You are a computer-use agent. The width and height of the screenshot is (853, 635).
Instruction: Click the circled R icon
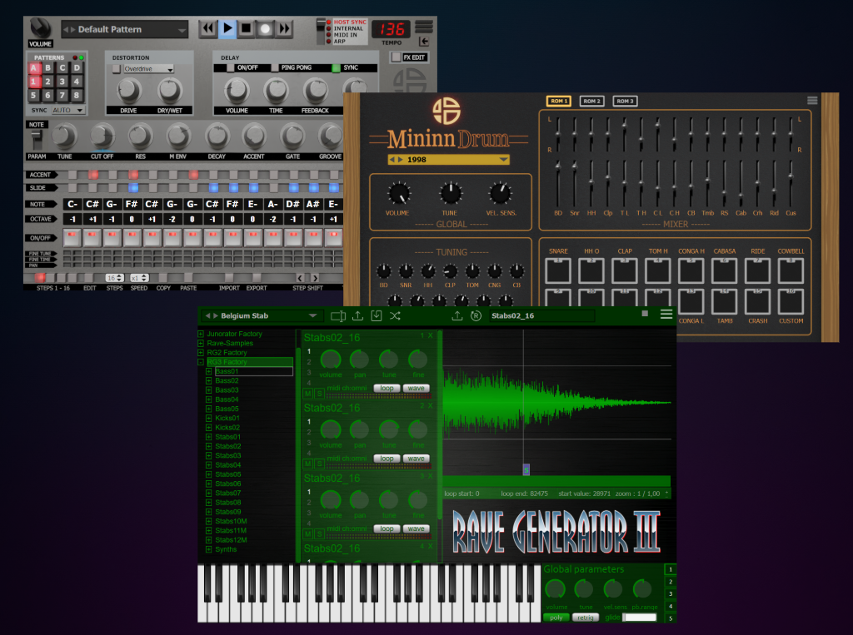point(476,316)
